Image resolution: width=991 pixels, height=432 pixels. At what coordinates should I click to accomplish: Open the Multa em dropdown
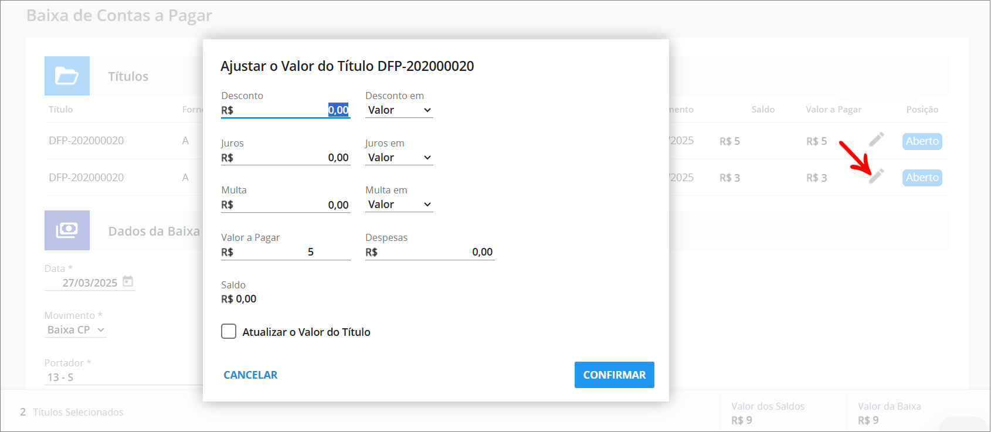pos(399,205)
